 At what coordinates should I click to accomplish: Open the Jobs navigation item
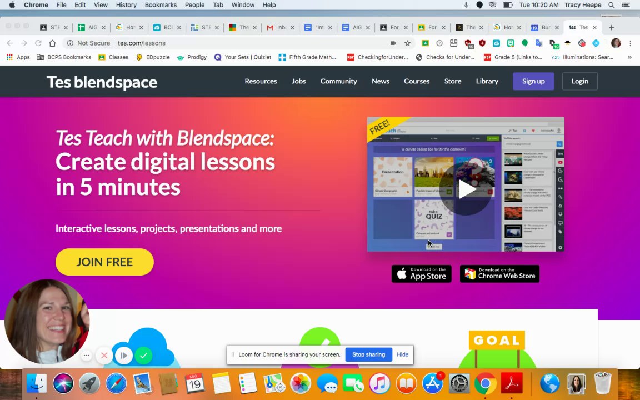click(299, 81)
